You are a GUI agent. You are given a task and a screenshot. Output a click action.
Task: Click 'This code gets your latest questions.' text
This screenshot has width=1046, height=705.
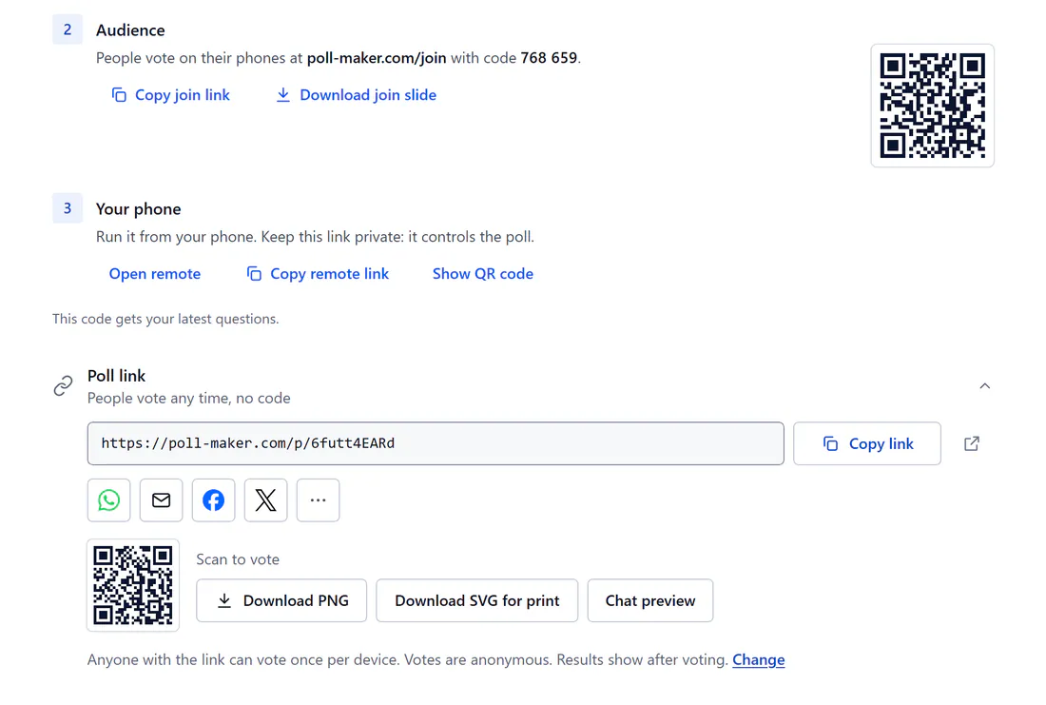(165, 319)
